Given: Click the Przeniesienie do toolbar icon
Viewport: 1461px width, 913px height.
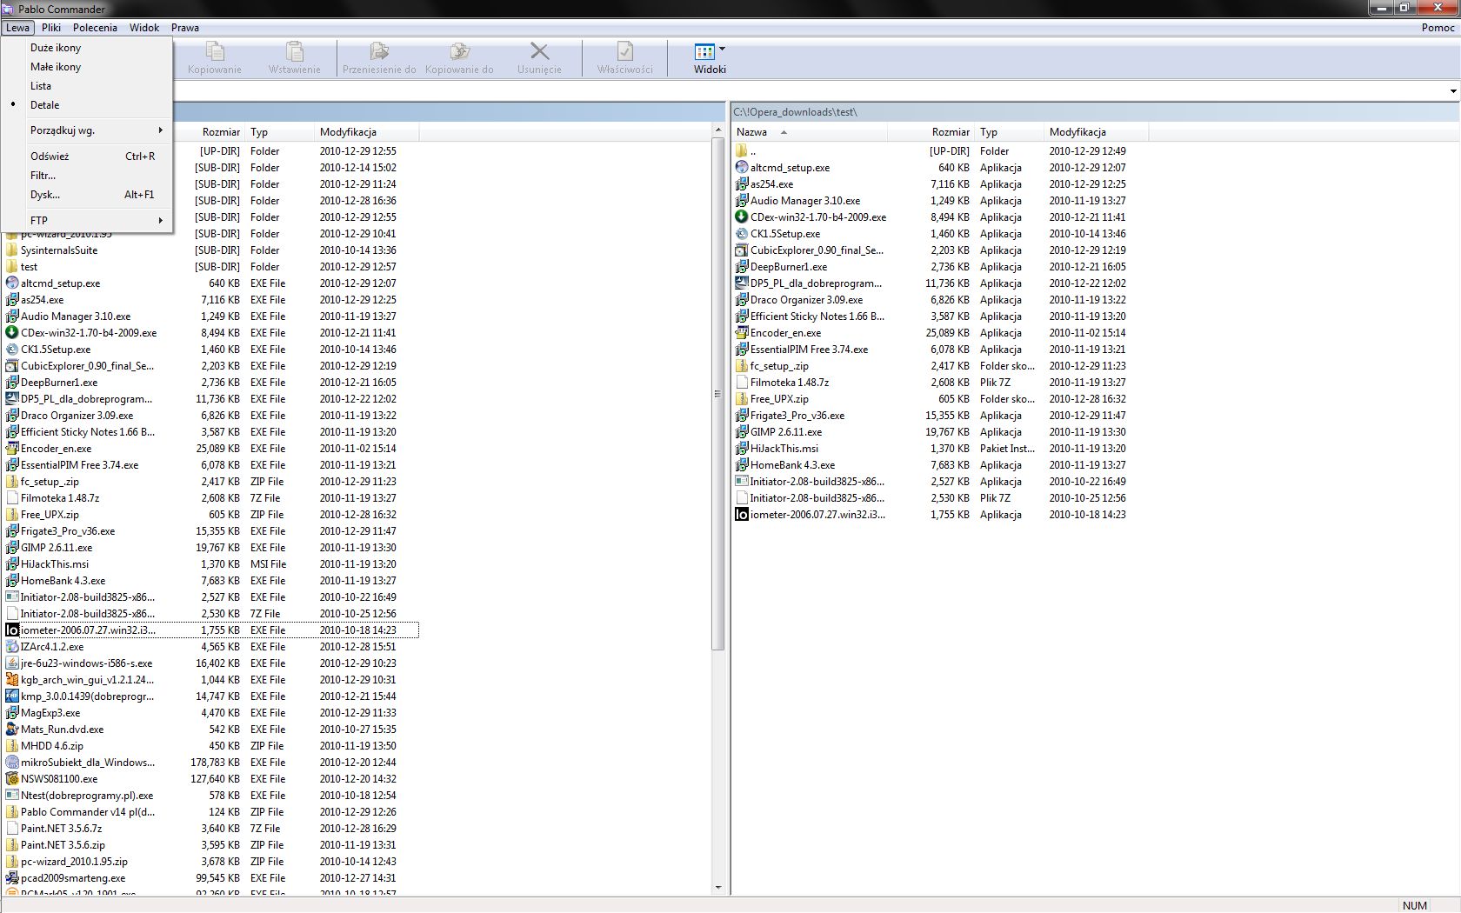Looking at the screenshot, I should 379,51.
